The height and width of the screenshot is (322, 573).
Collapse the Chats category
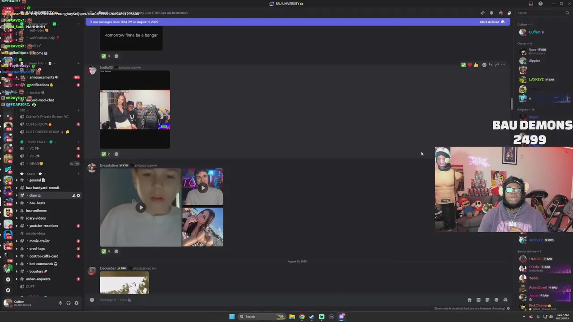tap(33, 174)
